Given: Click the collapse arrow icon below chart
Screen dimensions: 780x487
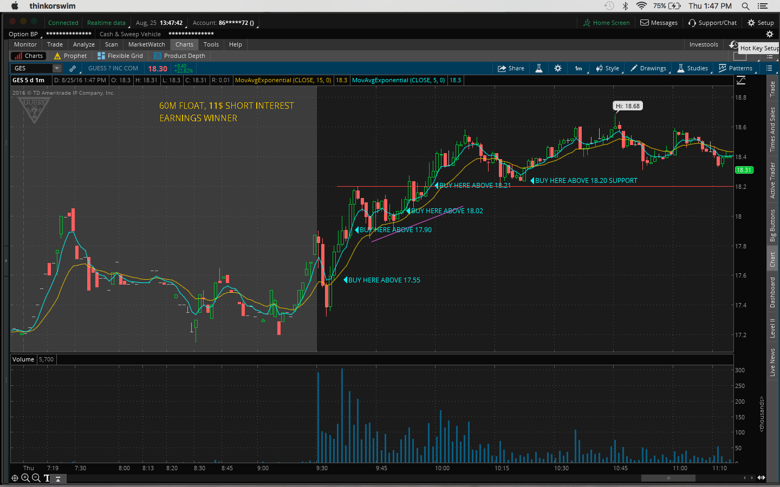Looking at the screenshot, I should tap(58, 478).
